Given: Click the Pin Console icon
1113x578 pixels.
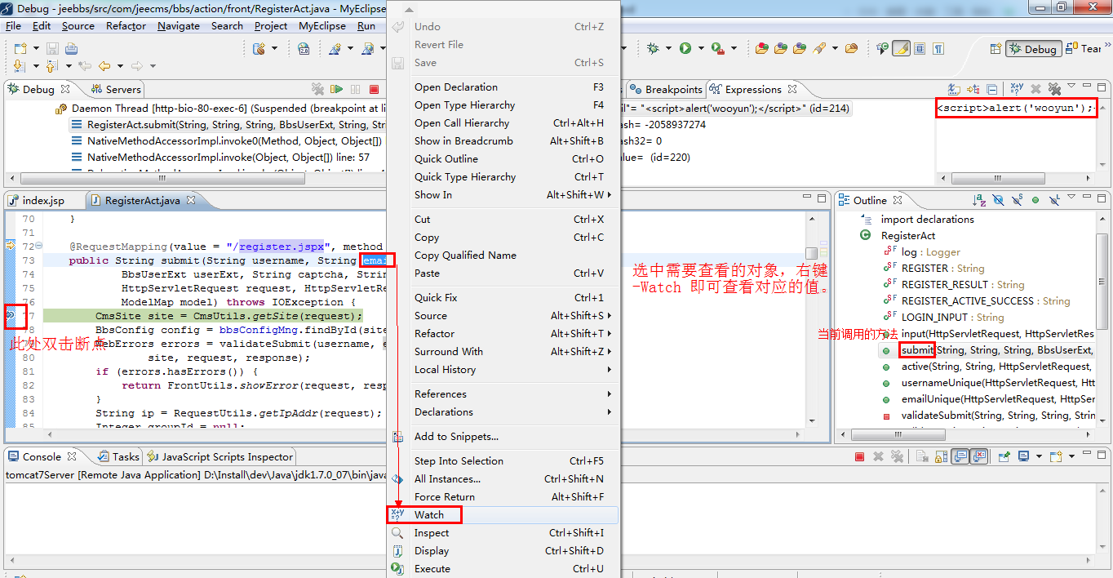Looking at the screenshot, I should (1004, 456).
